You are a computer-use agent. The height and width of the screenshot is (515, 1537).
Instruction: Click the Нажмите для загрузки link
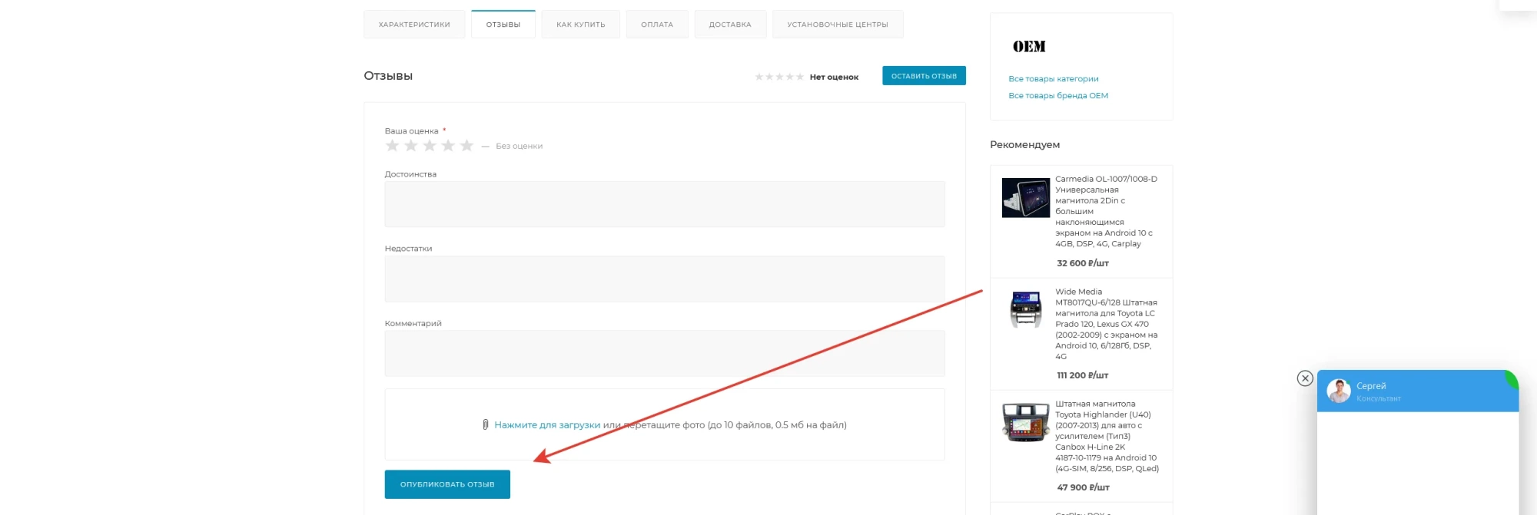(546, 424)
